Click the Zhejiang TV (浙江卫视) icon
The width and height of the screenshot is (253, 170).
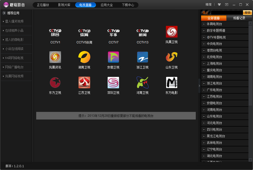(x=143, y=57)
